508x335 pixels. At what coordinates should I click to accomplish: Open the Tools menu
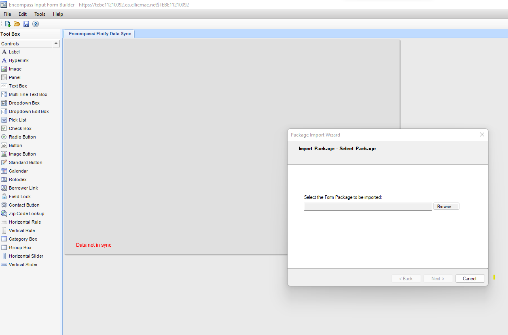[40, 14]
